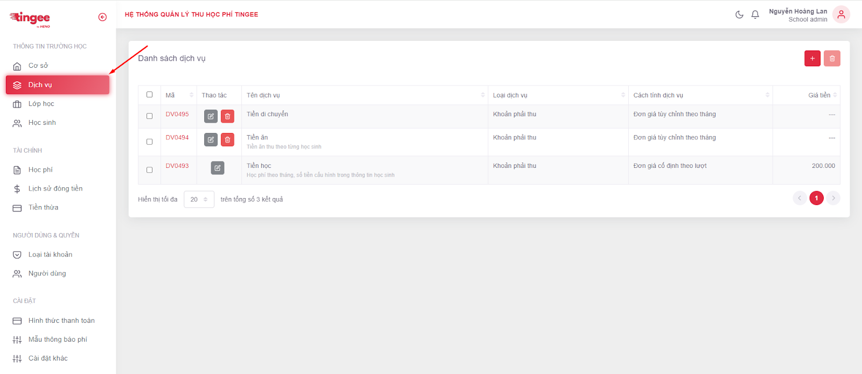This screenshot has width=862, height=374.
Task: Select the checkbox for row DV0495
Action: pyautogui.click(x=150, y=116)
